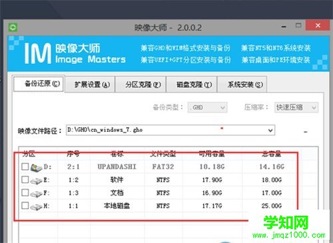
Task: Click the D: drive Windows disk icon
Action: click(36, 168)
